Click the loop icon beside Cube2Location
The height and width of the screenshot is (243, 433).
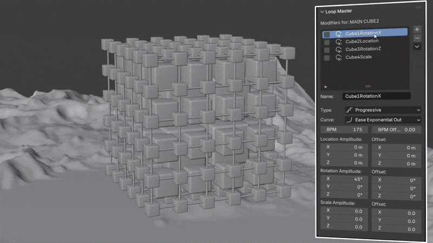339,42
